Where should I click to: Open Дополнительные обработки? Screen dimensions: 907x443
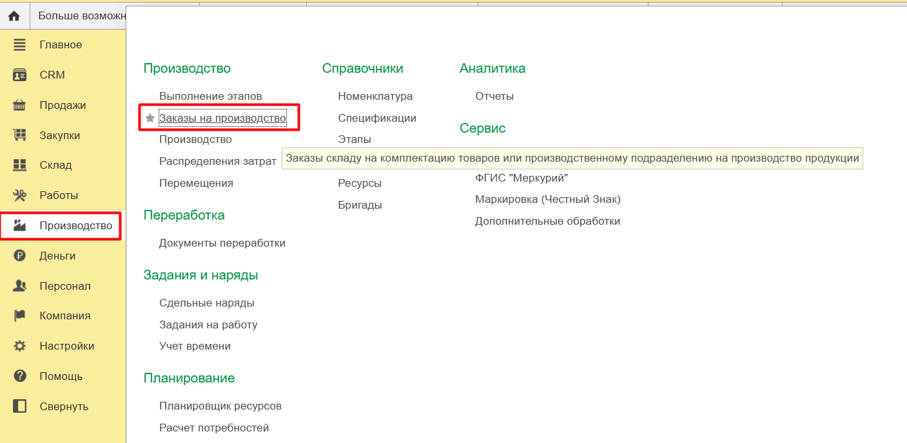548,221
